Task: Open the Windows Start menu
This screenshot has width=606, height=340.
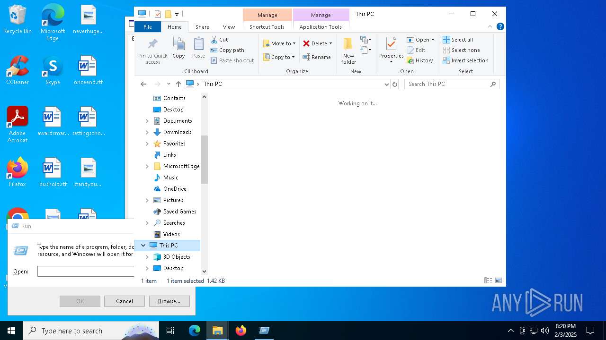Action: point(11,331)
